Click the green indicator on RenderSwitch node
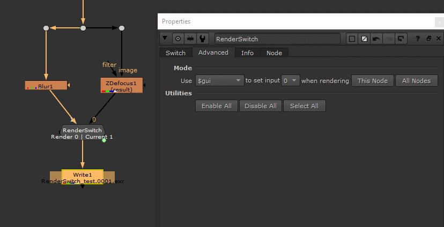The height and width of the screenshot is (227, 444). pyautogui.click(x=104, y=140)
